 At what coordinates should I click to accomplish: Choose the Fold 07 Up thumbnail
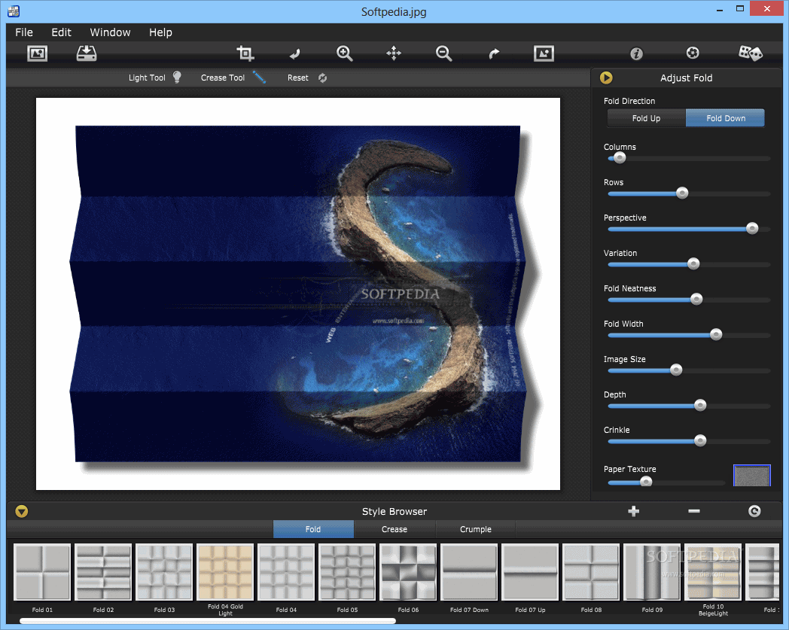click(x=530, y=572)
